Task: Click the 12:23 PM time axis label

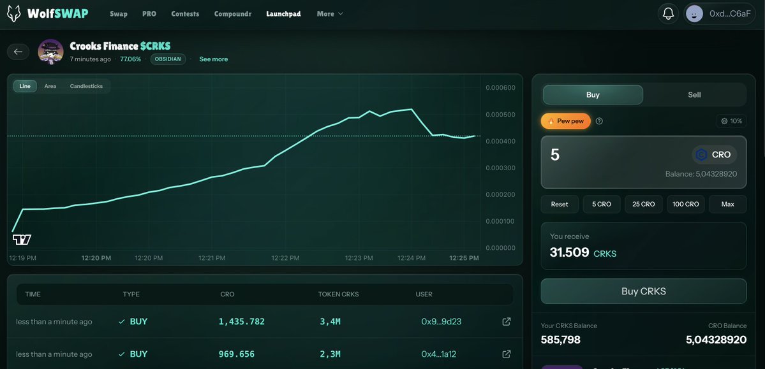Action: tap(359, 258)
